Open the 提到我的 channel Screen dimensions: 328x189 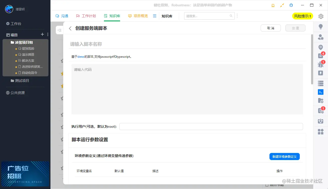coord(26,49)
